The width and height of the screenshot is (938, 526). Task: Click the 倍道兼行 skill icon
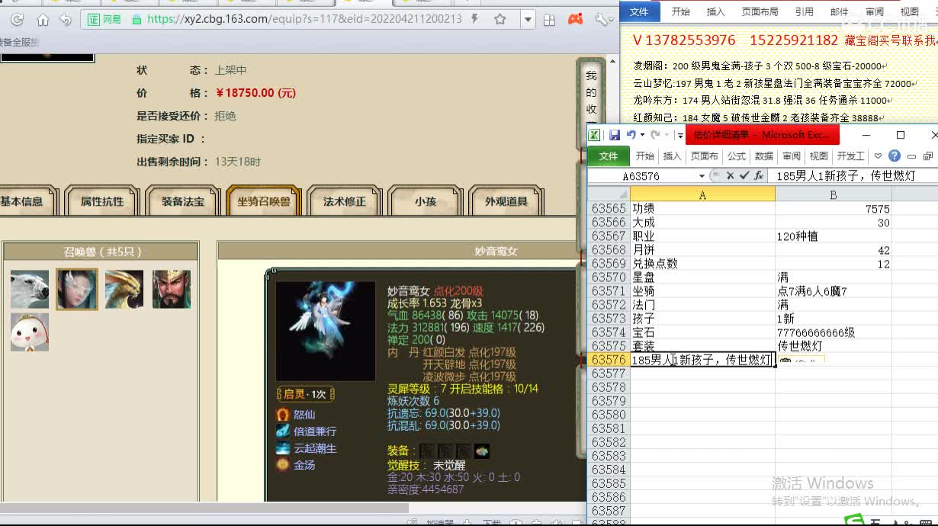coord(283,431)
